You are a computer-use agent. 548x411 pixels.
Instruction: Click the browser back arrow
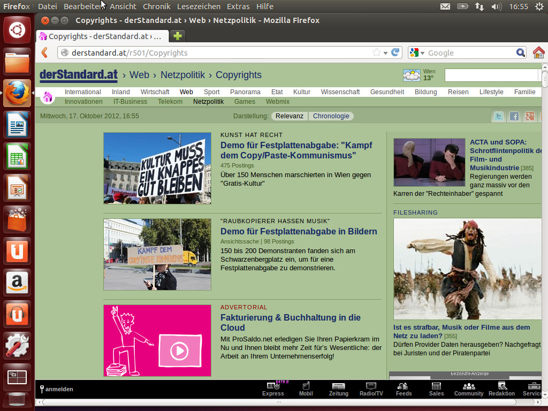tap(45, 53)
